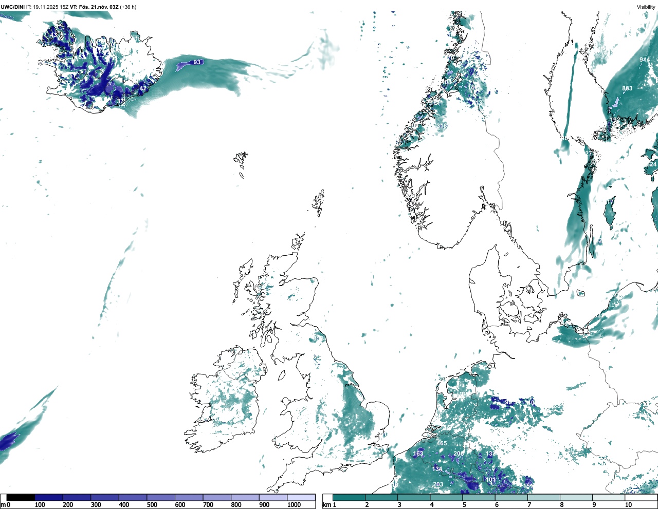Click the '101' visibility value on the map
The height and width of the screenshot is (509, 658).
491,480
